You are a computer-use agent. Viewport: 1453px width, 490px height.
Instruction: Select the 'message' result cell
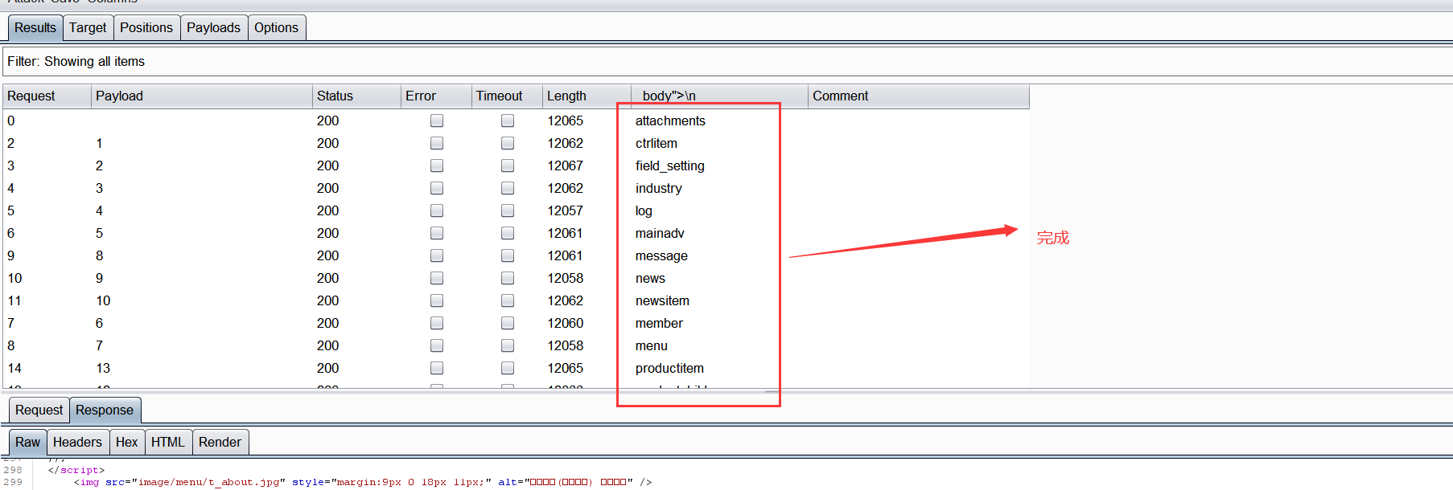click(x=661, y=255)
